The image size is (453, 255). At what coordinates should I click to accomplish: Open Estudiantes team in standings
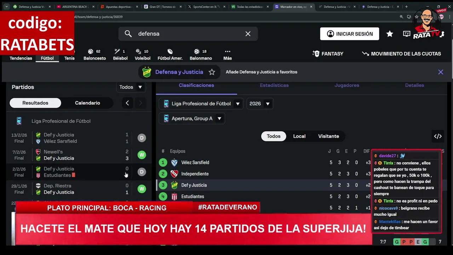tap(193, 197)
